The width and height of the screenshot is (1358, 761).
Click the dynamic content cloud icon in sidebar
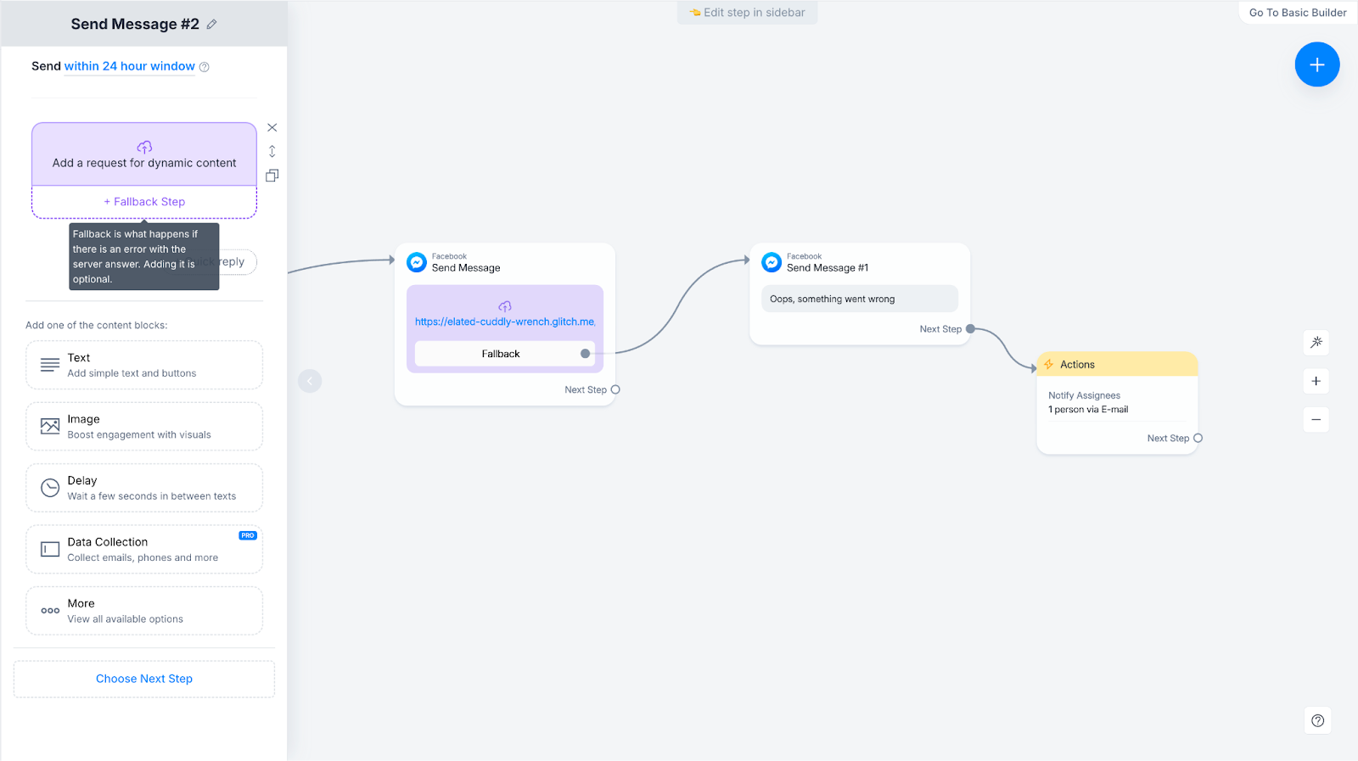[144, 148]
